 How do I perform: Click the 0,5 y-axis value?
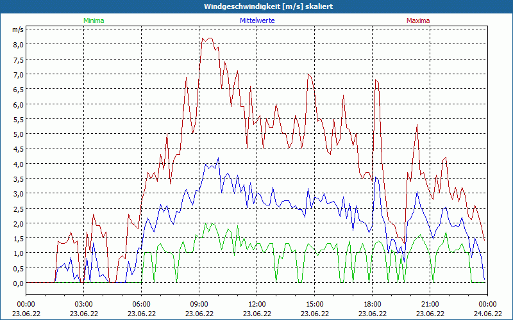pyautogui.click(x=18, y=268)
